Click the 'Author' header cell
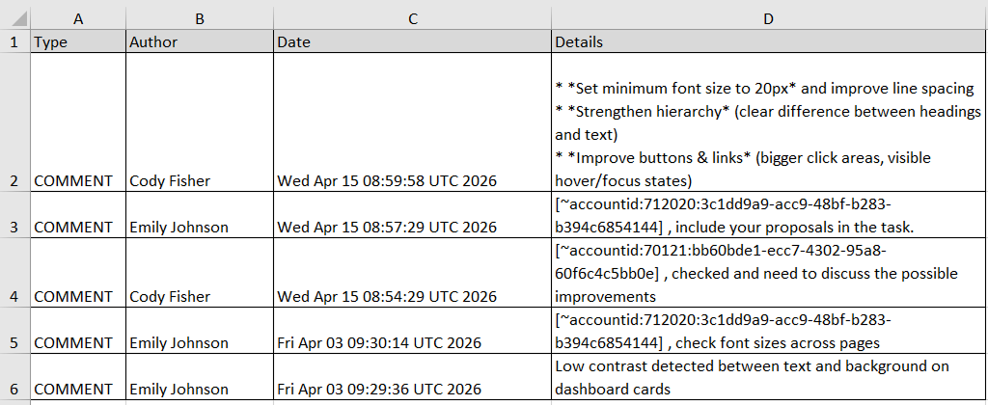 pyautogui.click(x=200, y=42)
